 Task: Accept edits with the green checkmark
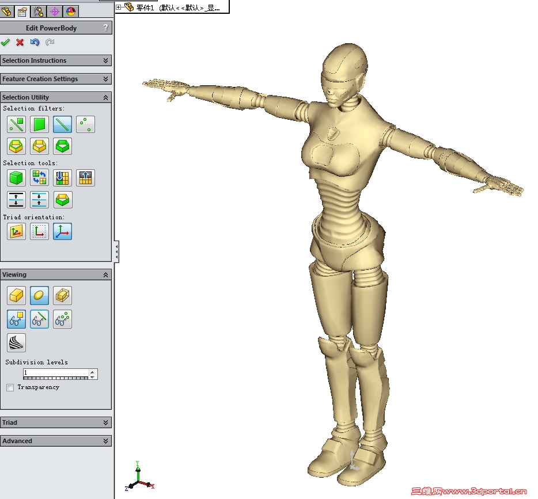pyautogui.click(x=5, y=42)
